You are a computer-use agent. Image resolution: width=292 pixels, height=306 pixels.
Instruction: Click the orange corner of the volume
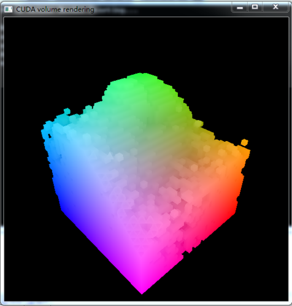coord(245,153)
